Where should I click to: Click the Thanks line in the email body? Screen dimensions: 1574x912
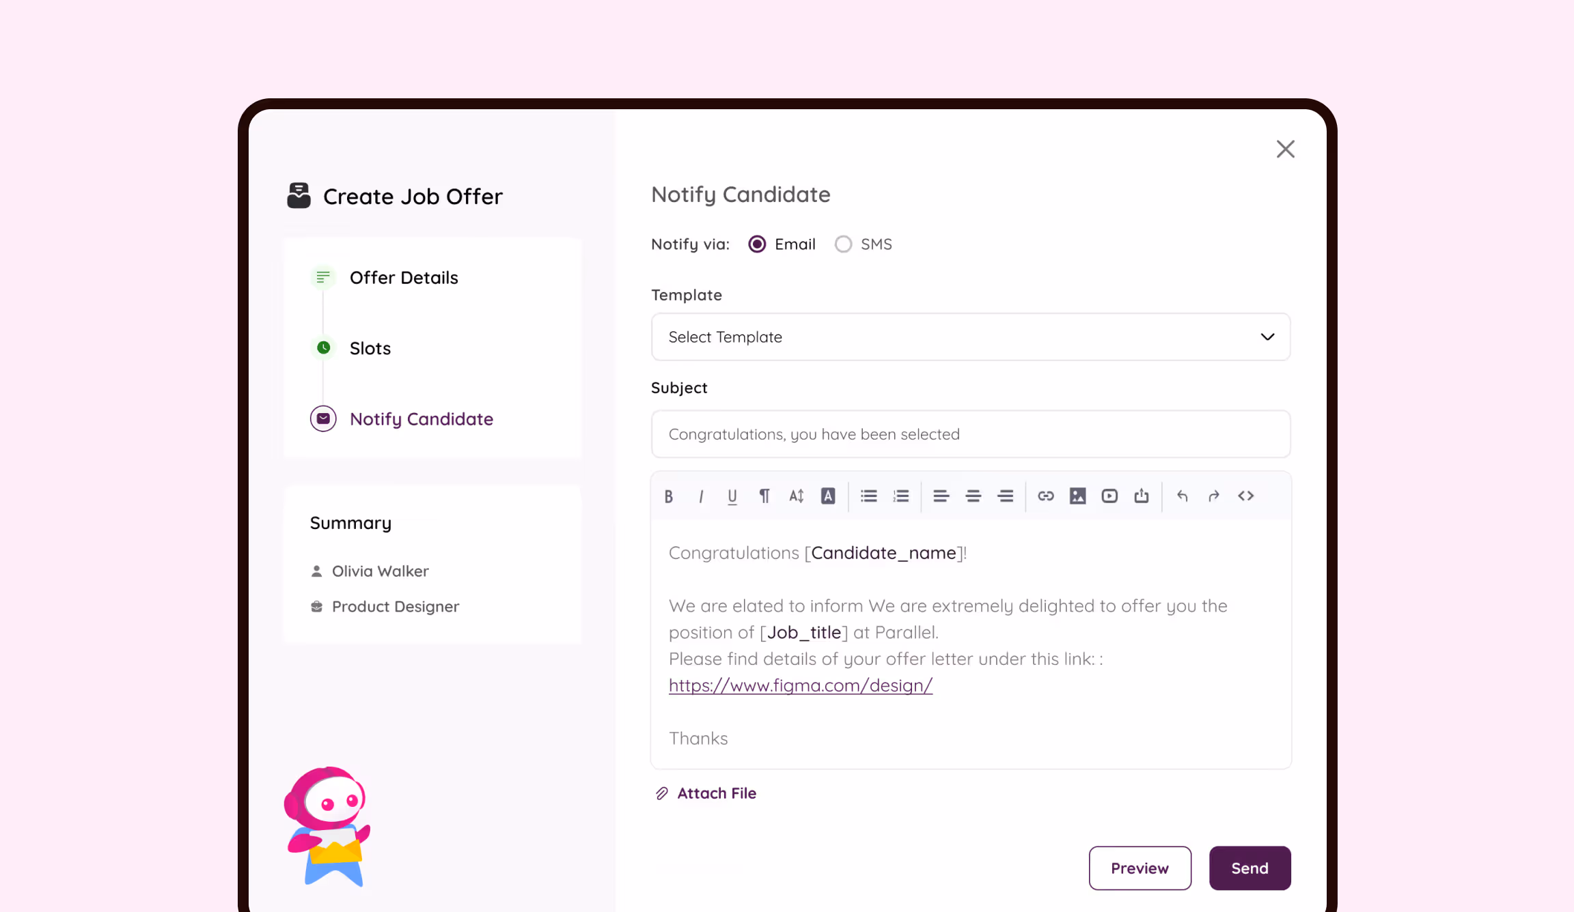point(698,739)
